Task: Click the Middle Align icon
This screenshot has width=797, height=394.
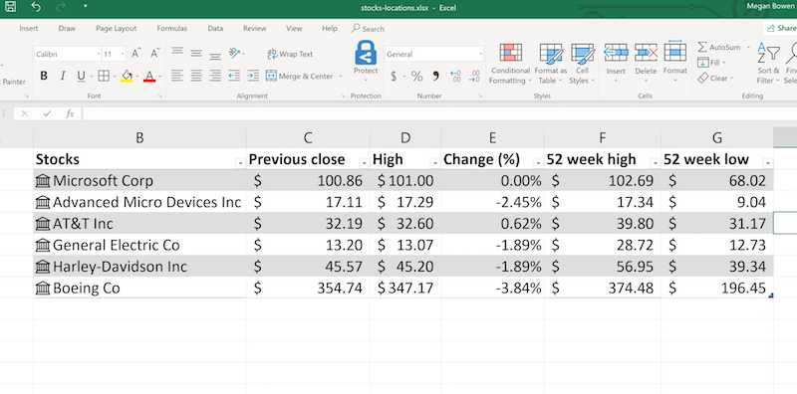Action: click(x=196, y=53)
